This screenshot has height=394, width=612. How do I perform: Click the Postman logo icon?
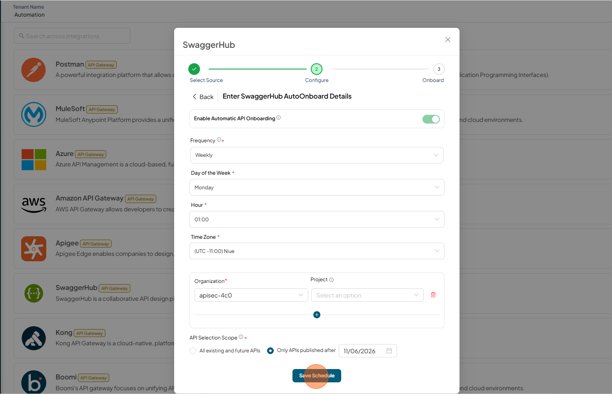pos(34,70)
